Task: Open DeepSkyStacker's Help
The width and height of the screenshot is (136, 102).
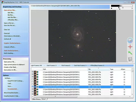Action: click(12, 96)
